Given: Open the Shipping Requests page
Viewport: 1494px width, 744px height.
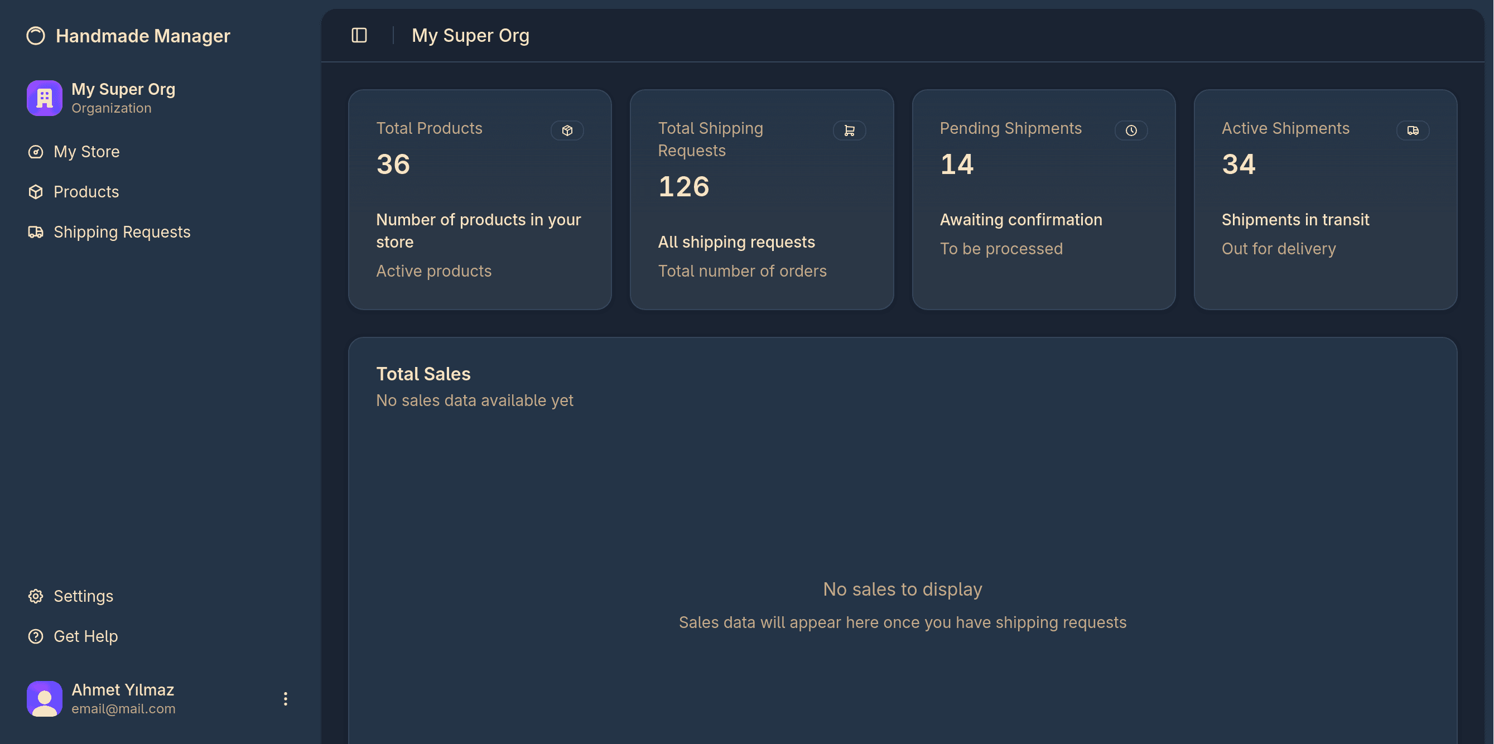Looking at the screenshot, I should (122, 232).
